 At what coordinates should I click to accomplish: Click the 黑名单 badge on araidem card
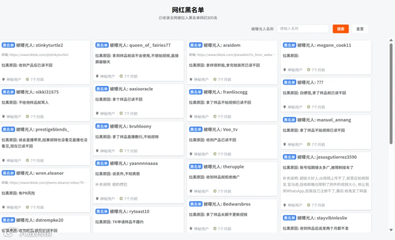pos(195,45)
